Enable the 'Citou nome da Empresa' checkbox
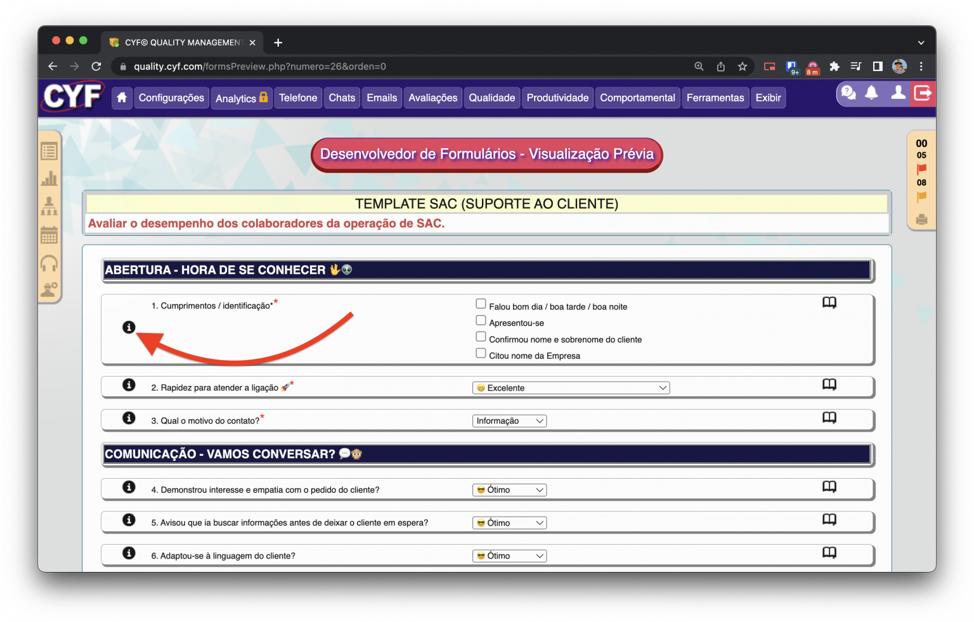The image size is (974, 622). (481, 353)
